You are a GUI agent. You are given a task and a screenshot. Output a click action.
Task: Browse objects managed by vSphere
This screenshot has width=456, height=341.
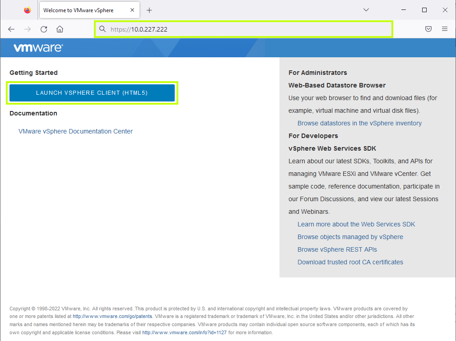(350, 237)
